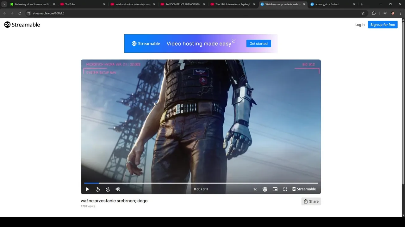Click the video title ważne przesłanie srebrnorękiego
Viewport: 405px width, 227px height.
(x=114, y=201)
